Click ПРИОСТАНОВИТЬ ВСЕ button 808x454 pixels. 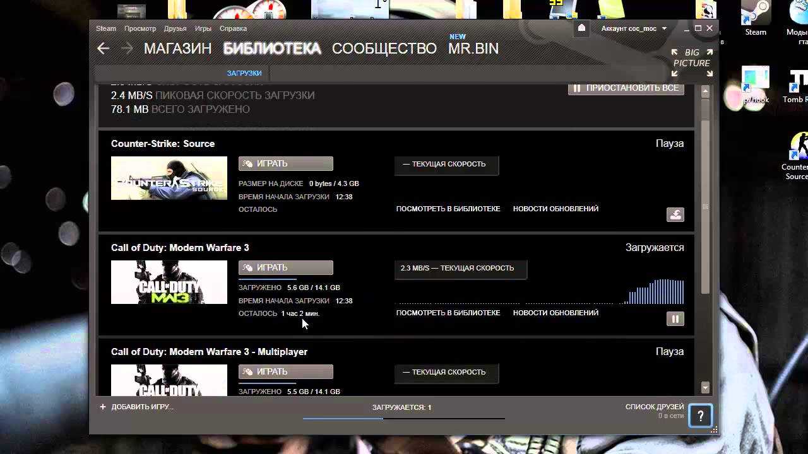point(626,88)
